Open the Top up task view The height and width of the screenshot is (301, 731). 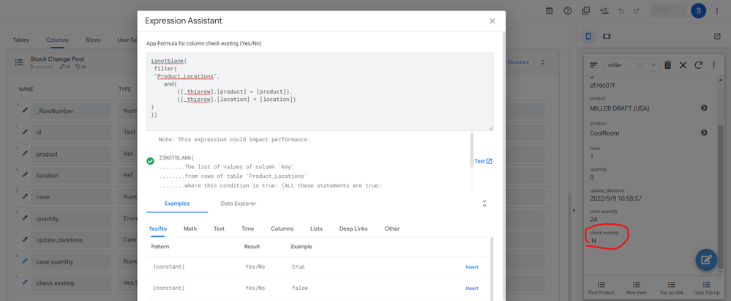click(x=671, y=288)
